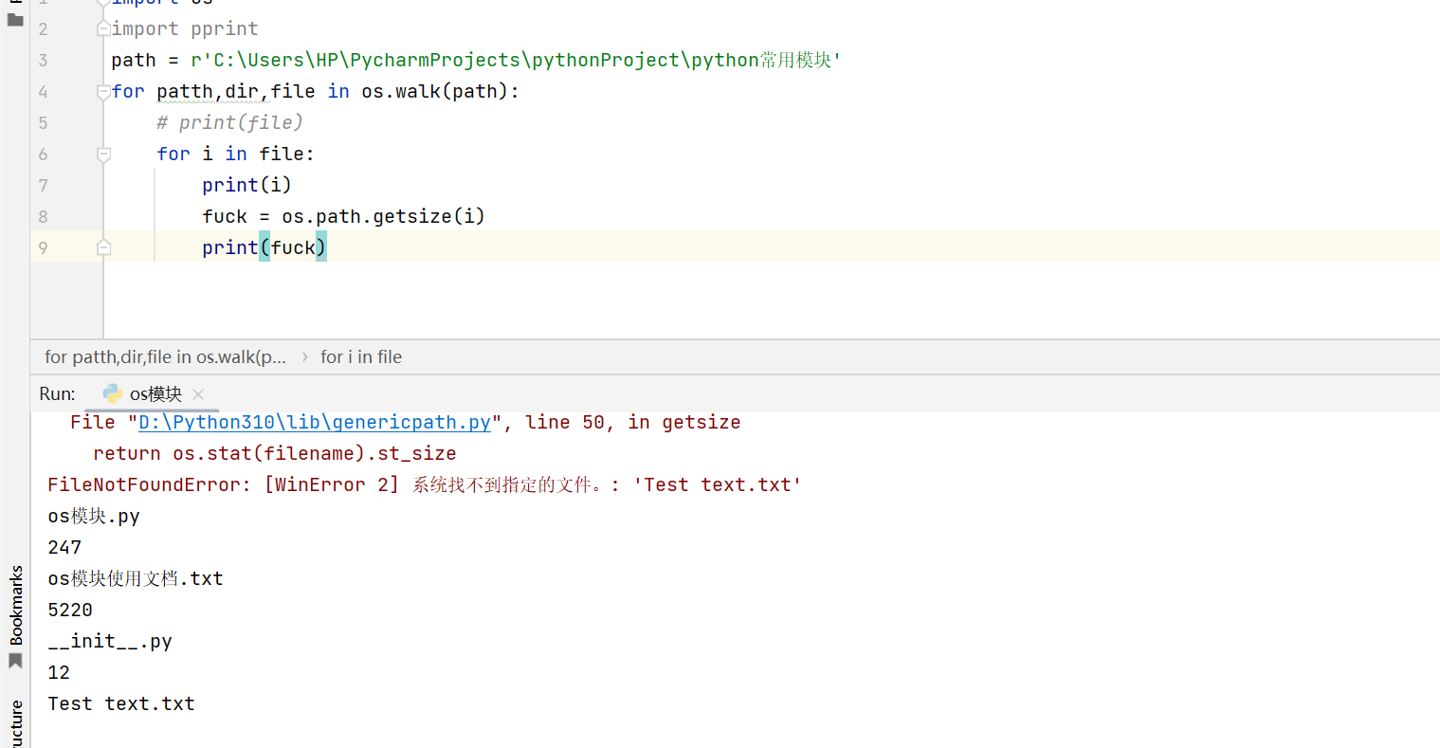Click the 'Run:' panel label

(x=57, y=394)
